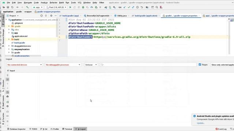Click the editor vertical scrollbar

pyautogui.click(x=229, y=37)
